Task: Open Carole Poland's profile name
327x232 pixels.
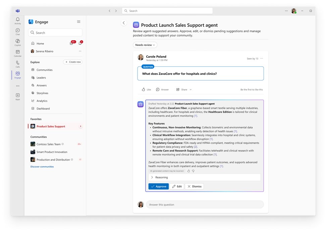Action: 156,56
